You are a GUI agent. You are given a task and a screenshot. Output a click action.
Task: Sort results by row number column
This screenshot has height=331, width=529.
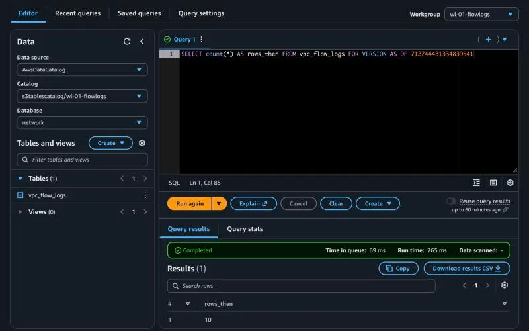click(188, 304)
